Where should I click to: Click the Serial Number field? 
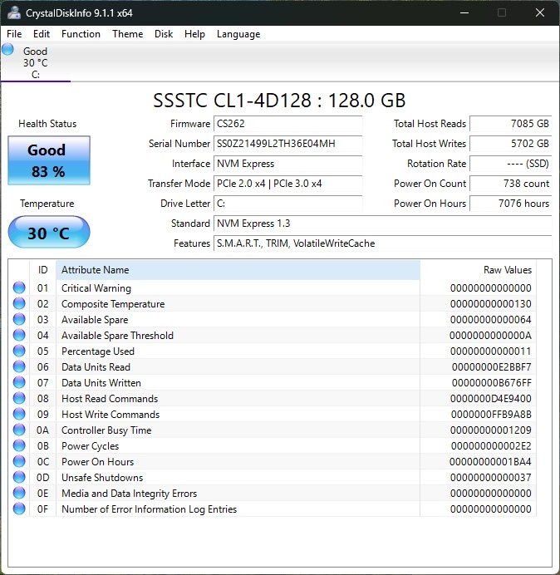click(288, 144)
